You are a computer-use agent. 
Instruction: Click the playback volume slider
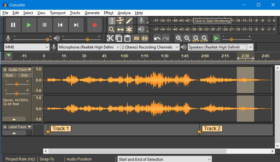81,39
